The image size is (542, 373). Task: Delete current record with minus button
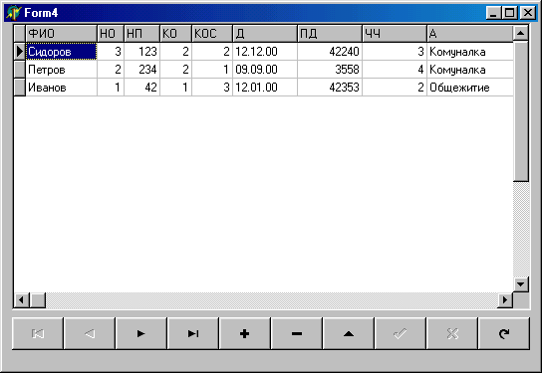coord(297,333)
